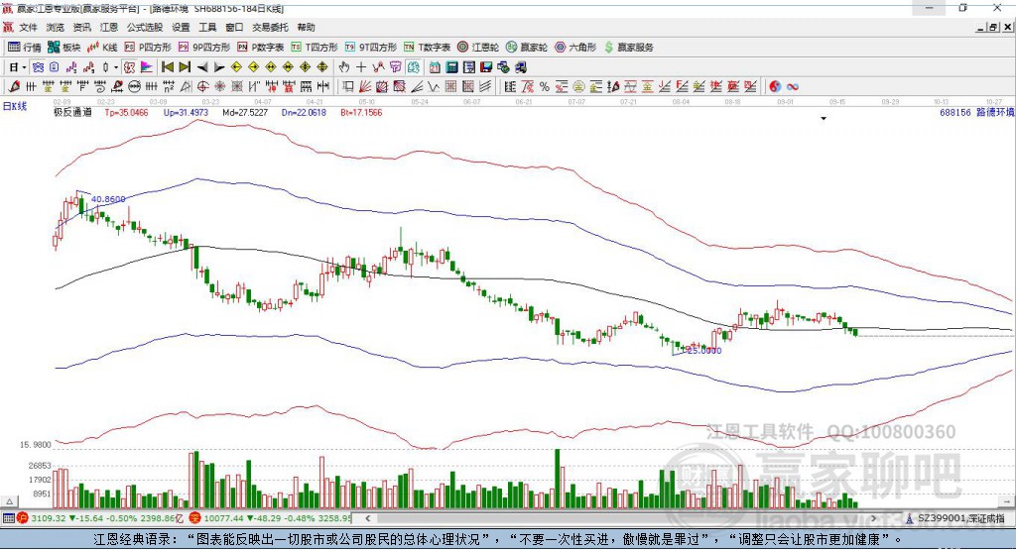This screenshot has width=1016, height=549.
Task: Select the hand pan tool
Action: [x=344, y=67]
